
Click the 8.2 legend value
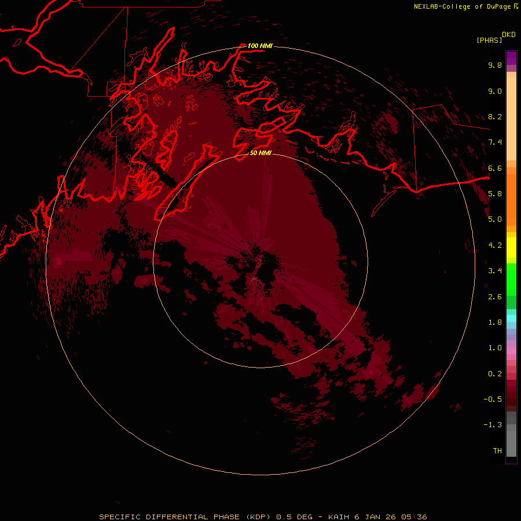coord(495,116)
